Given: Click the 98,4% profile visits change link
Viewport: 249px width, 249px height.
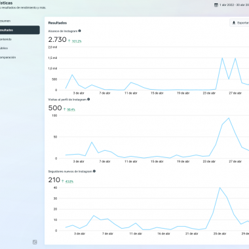Looking at the screenshot, I should (71, 109).
